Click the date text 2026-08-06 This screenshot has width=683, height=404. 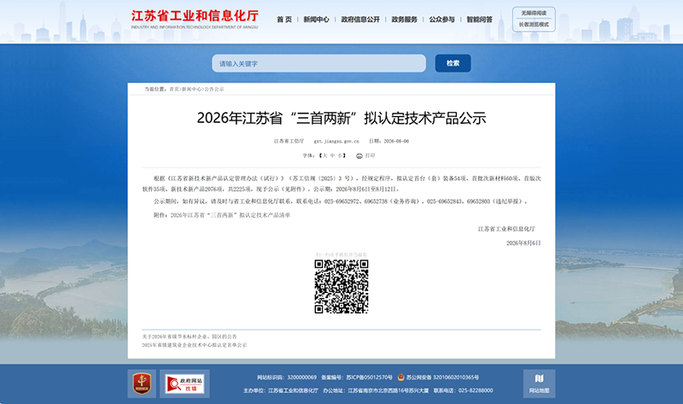pyautogui.click(x=396, y=141)
